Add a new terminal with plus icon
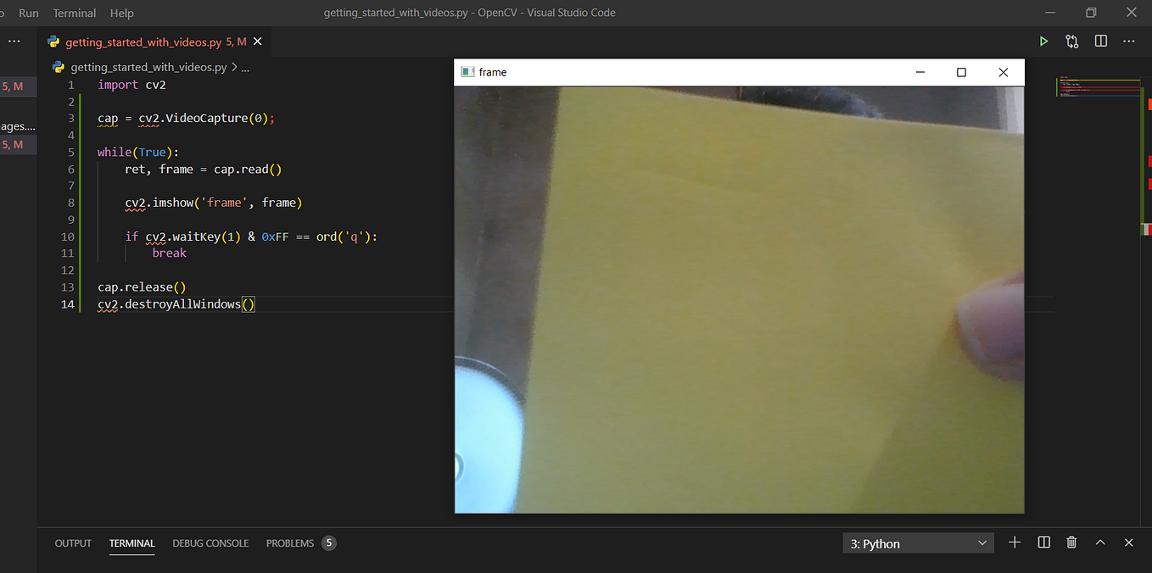The height and width of the screenshot is (573, 1152). [1015, 542]
